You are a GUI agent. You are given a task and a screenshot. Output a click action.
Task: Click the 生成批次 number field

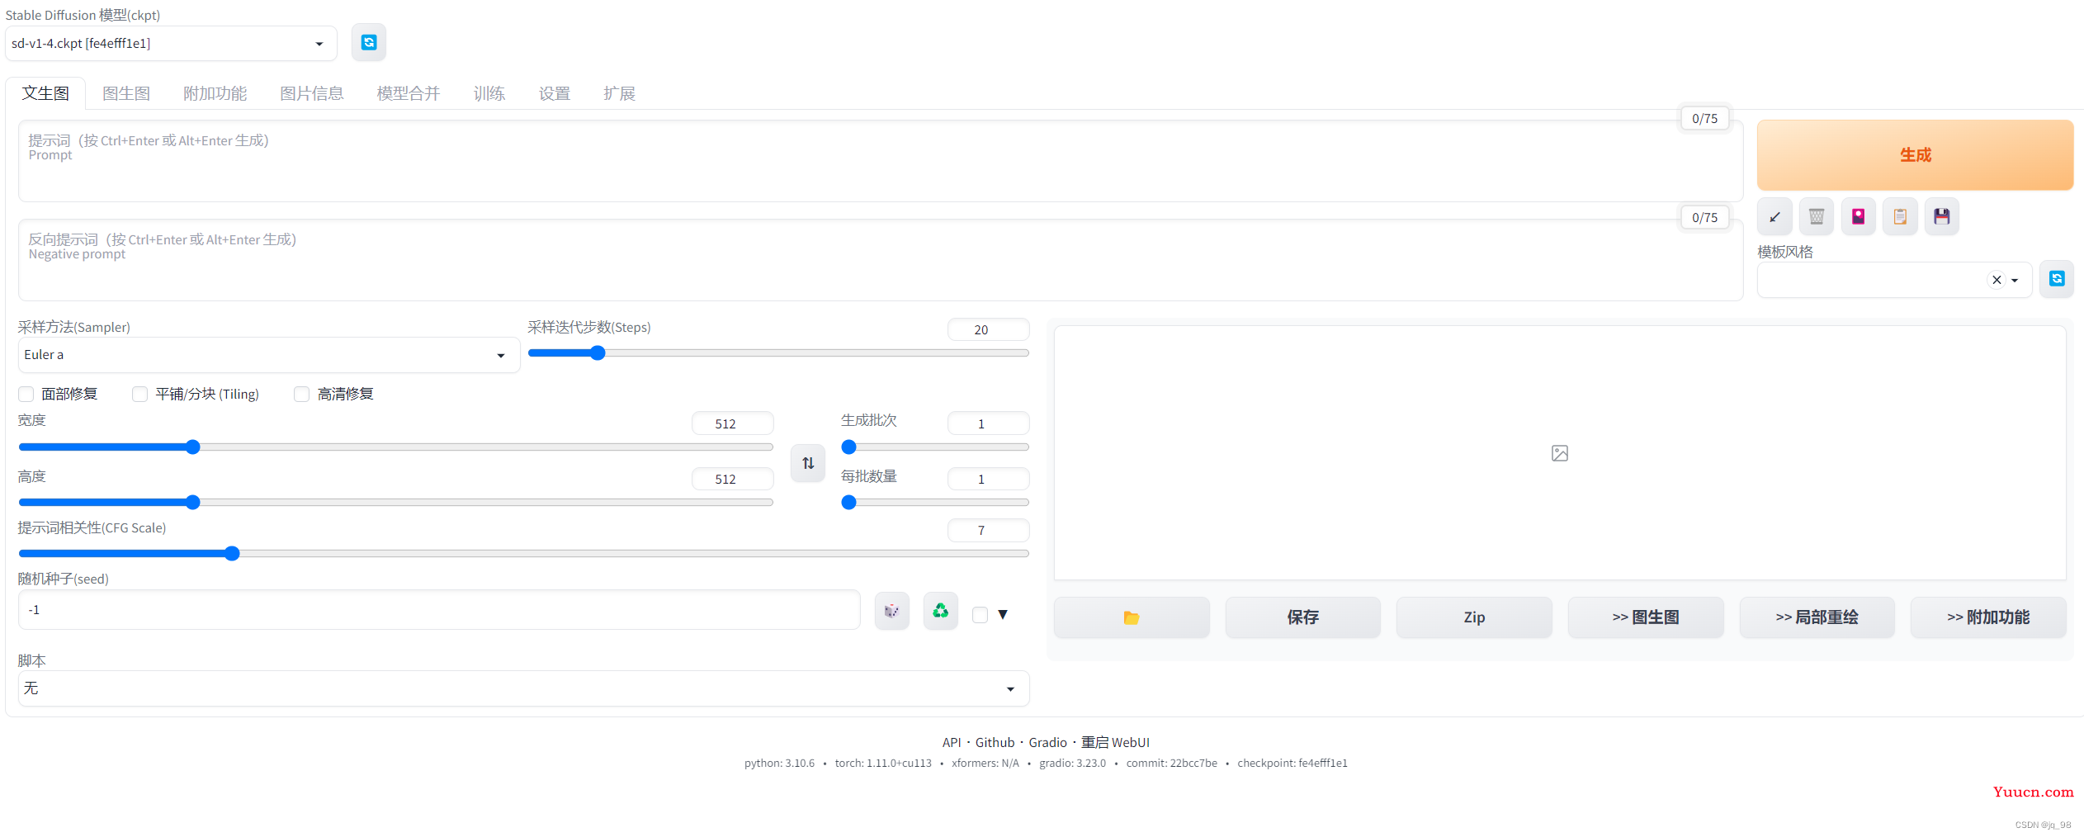[x=988, y=423]
